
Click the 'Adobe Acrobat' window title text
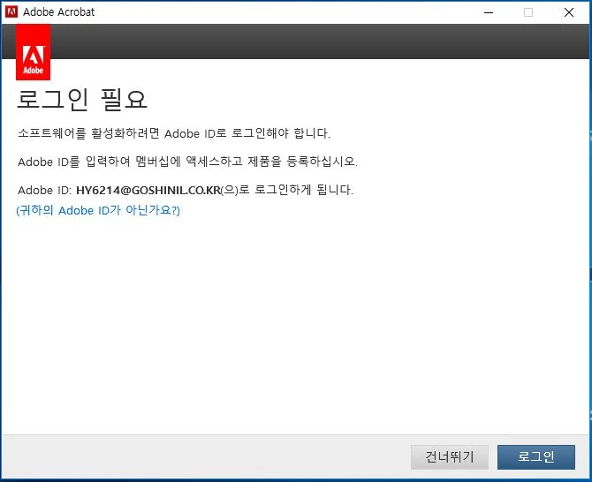[x=59, y=12]
